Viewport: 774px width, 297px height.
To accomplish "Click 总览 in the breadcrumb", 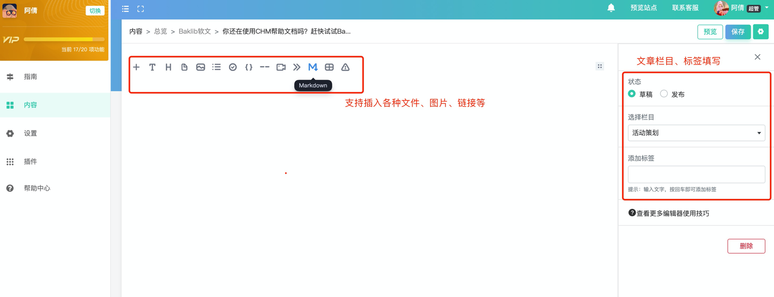I will point(160,32).
